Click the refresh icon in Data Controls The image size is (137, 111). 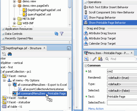(56, 34)
